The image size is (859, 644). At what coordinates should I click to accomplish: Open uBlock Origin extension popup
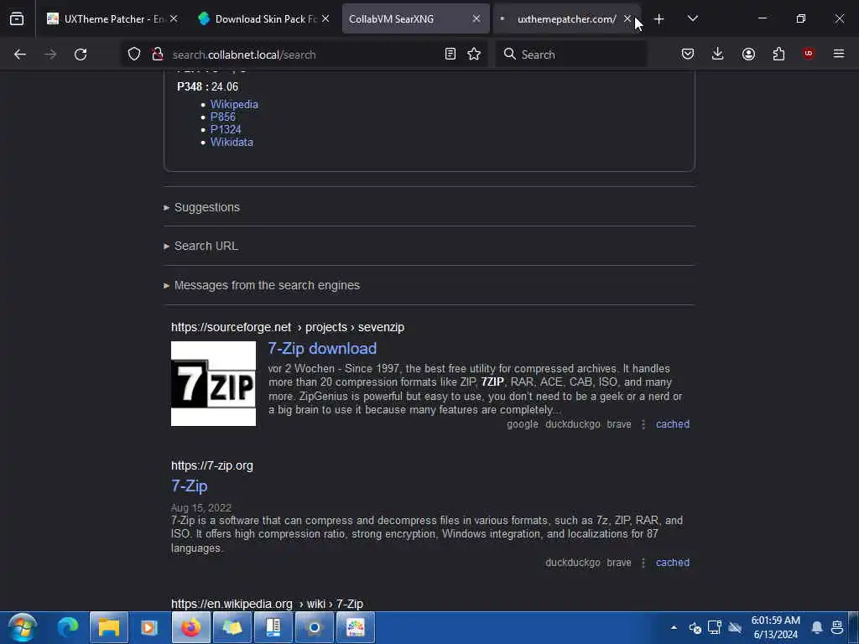tap(809, 54)
